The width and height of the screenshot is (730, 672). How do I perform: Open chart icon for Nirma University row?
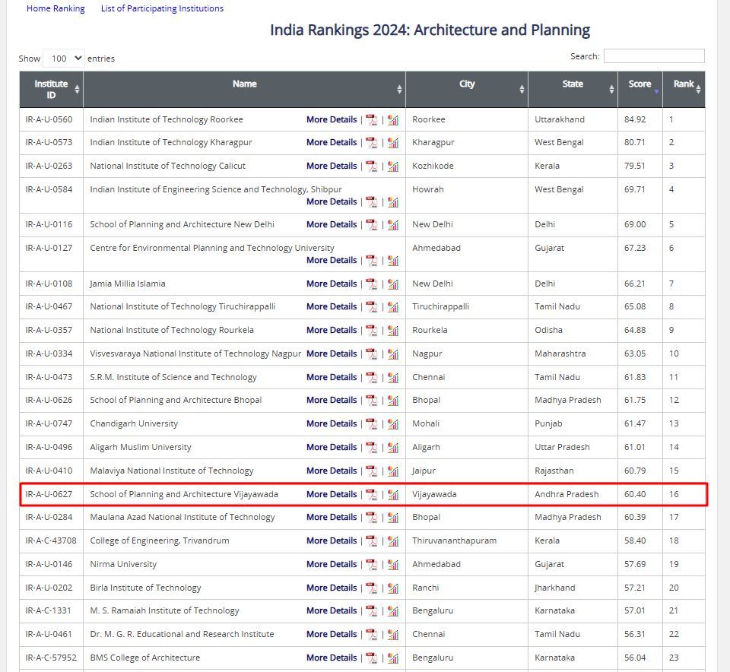click(393, 565)
